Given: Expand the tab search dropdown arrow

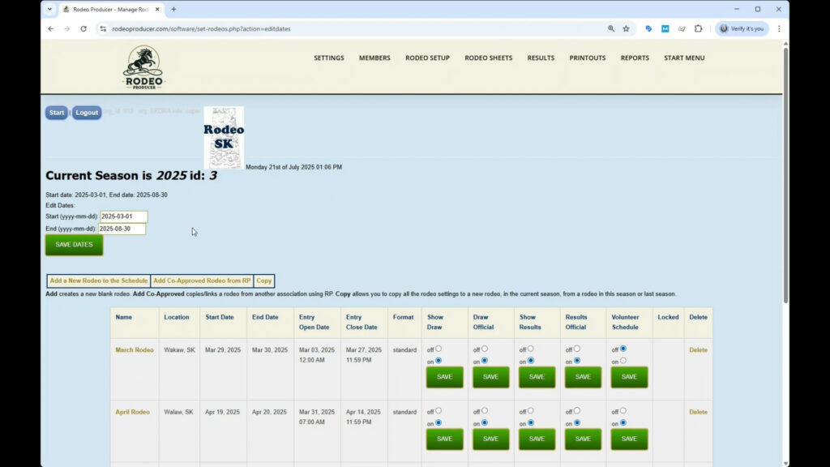Looking at the screenshot, I should (x=50, y=10).
